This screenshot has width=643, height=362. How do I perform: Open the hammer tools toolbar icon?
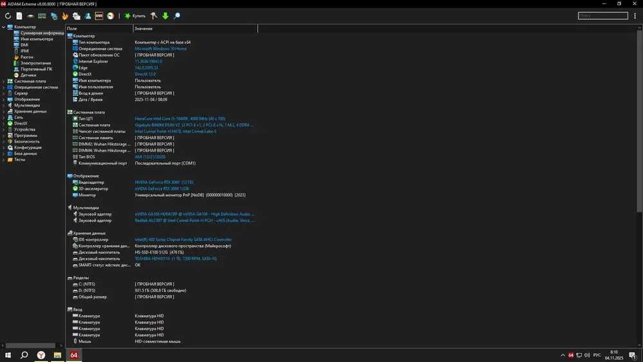[x=154, y=16]
